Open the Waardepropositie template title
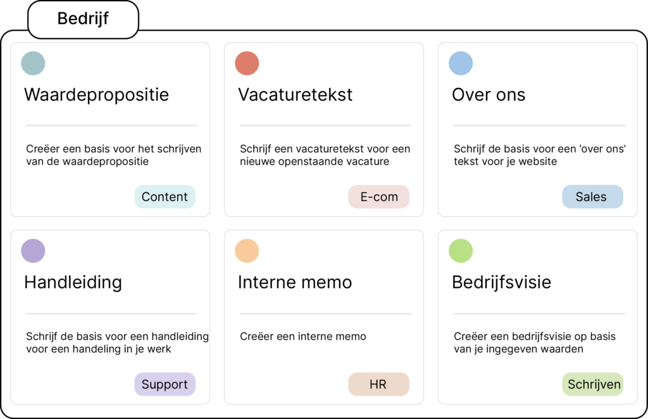The image size is (648, 419). point(96,95)
